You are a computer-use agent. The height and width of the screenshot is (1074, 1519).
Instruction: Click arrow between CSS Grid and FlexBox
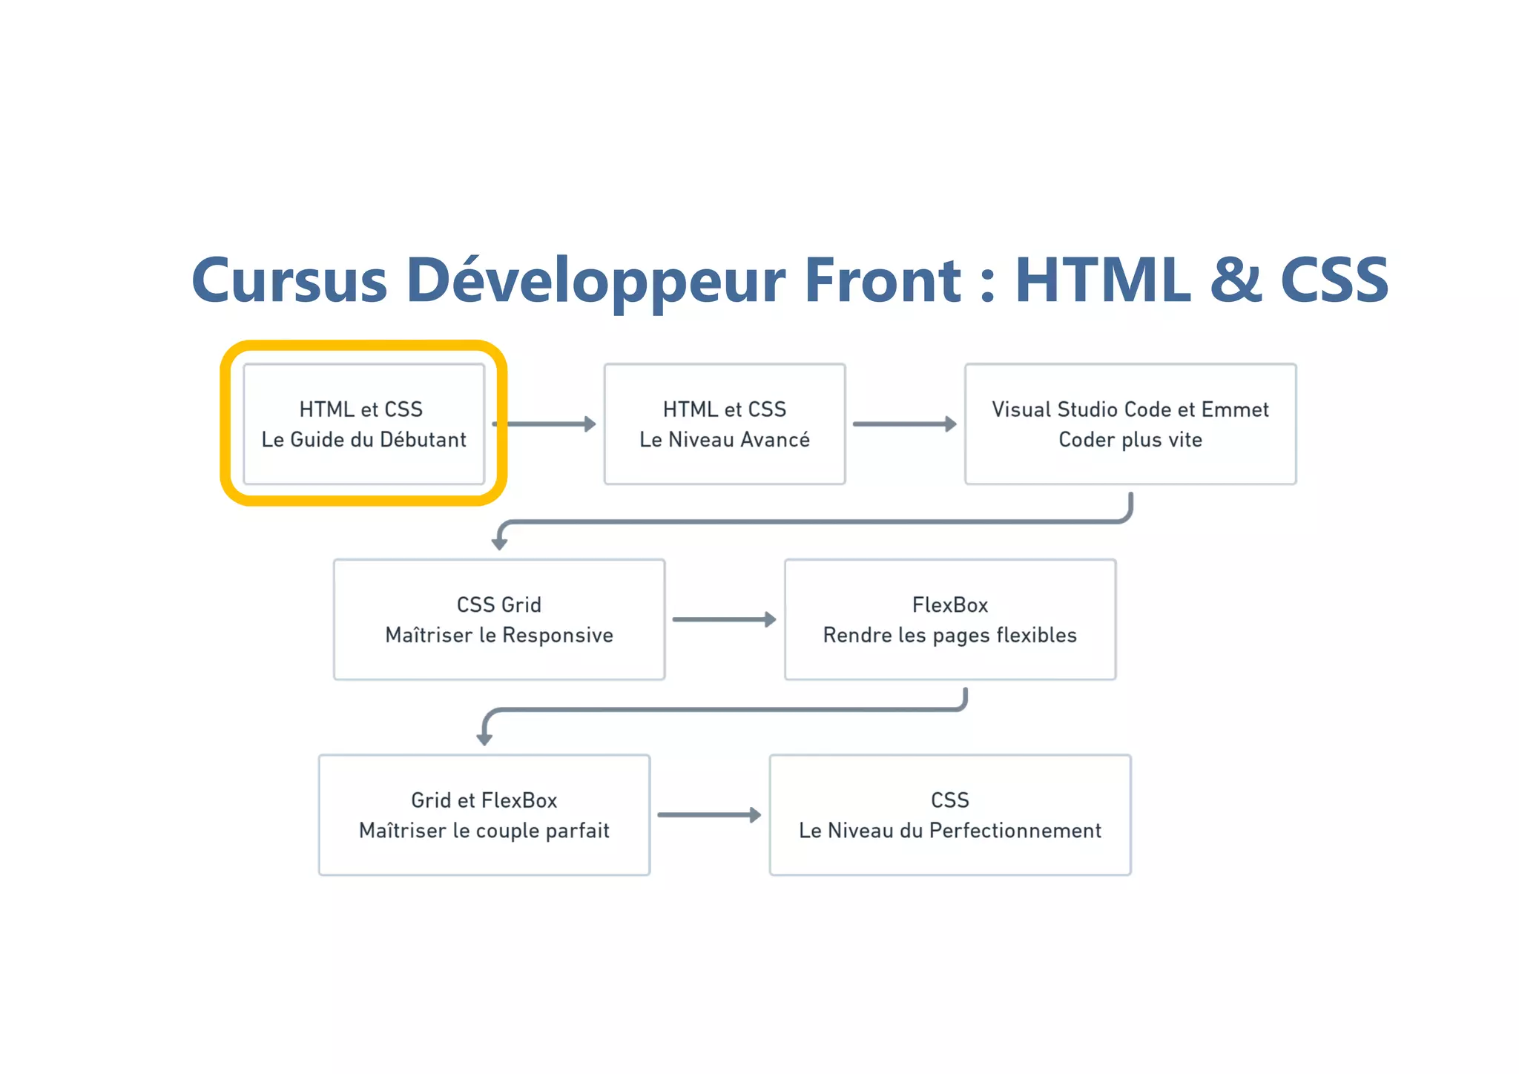click(723, 619)
